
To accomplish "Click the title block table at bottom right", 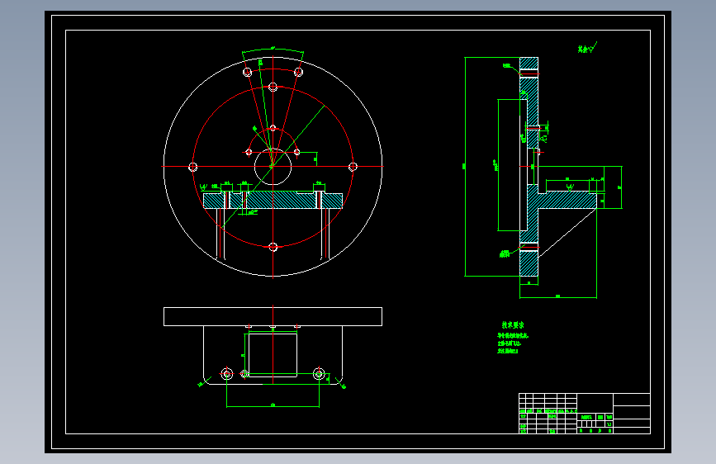I will coord(585,414).
